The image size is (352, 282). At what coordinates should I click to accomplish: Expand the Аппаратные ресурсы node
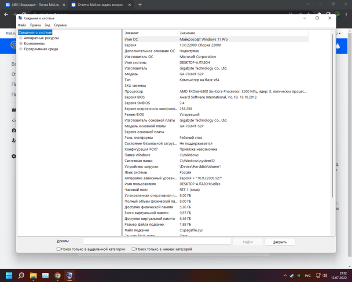coord(21,38)
